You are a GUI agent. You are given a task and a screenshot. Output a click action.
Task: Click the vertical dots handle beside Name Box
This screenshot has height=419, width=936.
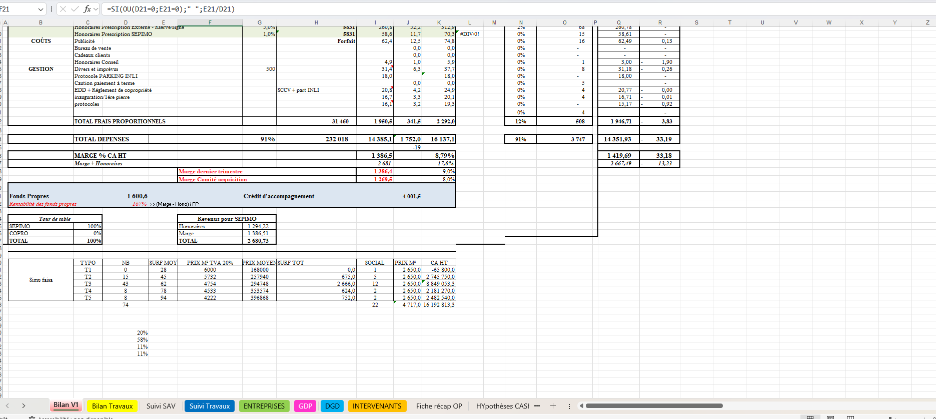pos(52,9)
